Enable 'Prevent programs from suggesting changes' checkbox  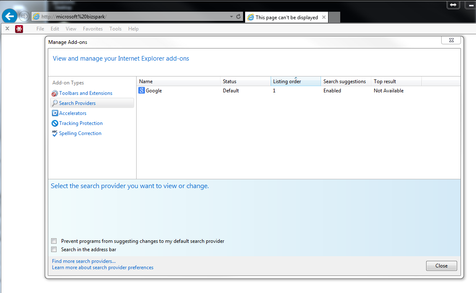pyautogui.click(x=54, y=241)
